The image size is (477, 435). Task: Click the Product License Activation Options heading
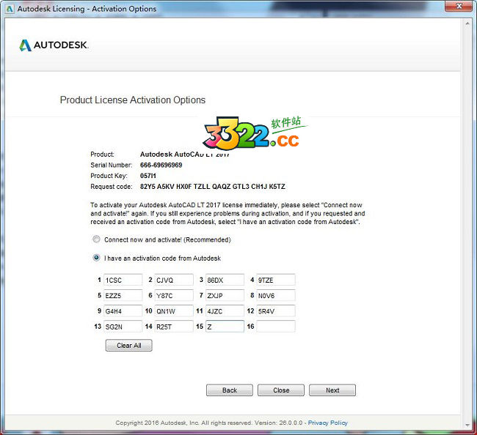133,100
